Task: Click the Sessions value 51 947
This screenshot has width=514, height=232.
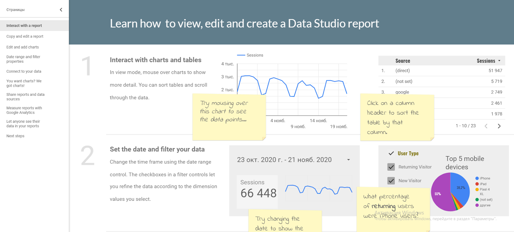Action: (x=495, y=71)
